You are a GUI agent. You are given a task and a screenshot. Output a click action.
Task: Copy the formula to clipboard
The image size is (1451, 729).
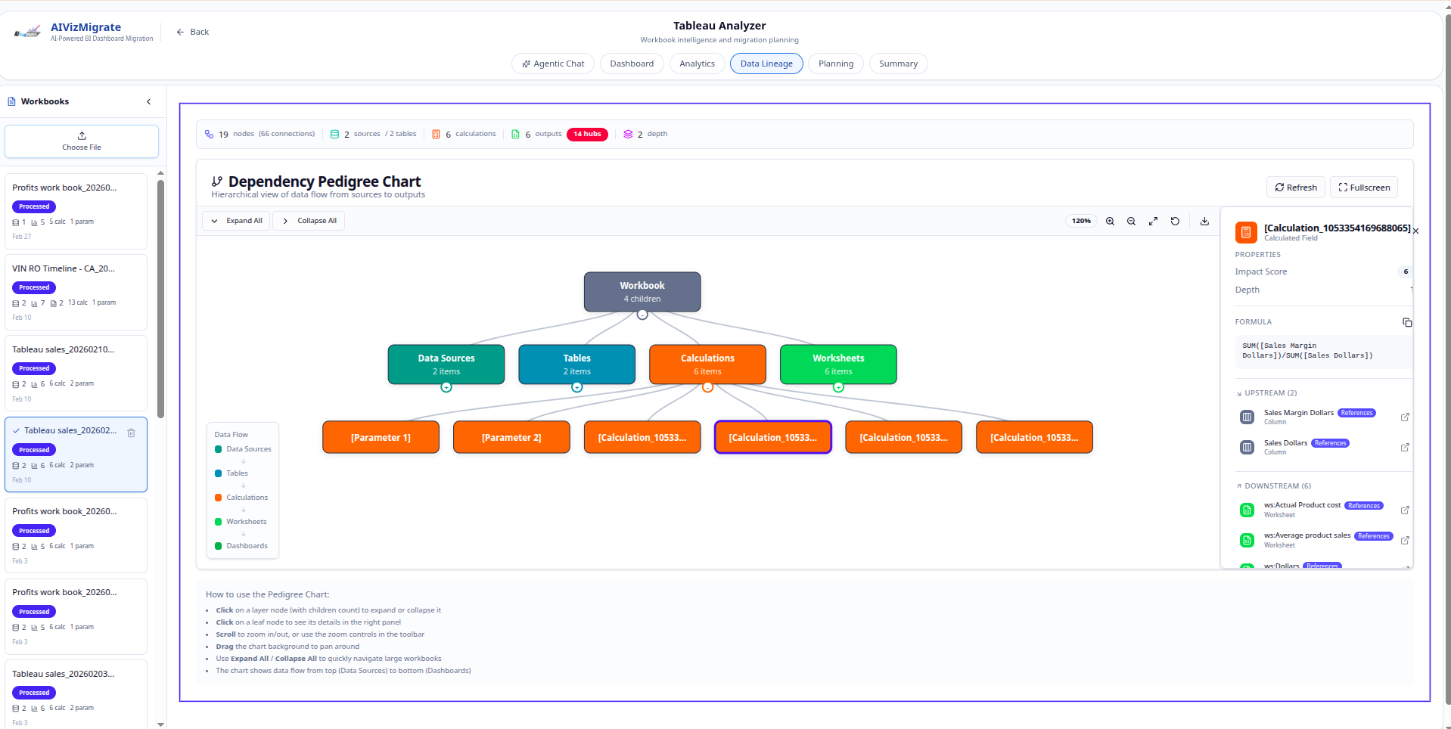pyautogui.click(x=1407, y=322)
